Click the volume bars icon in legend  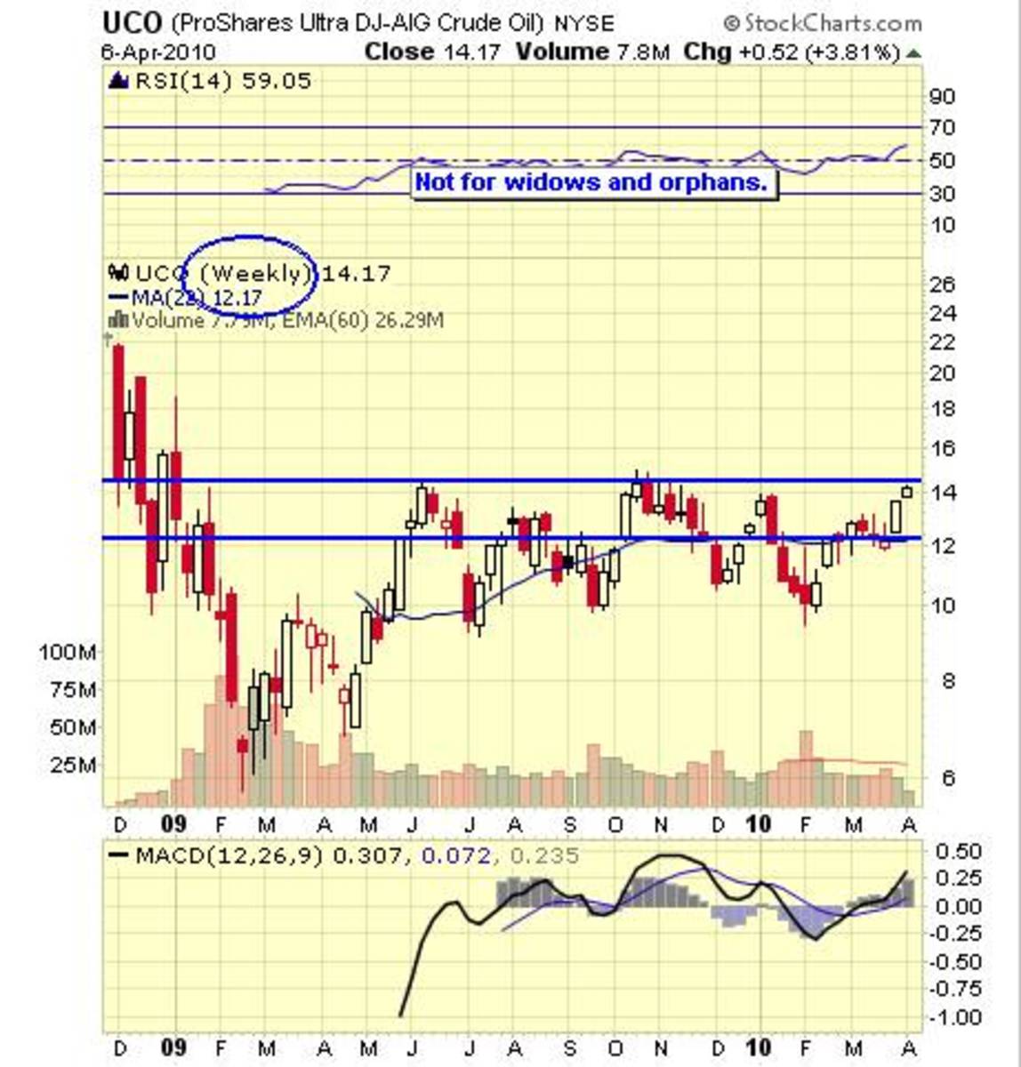pos(117,320)
